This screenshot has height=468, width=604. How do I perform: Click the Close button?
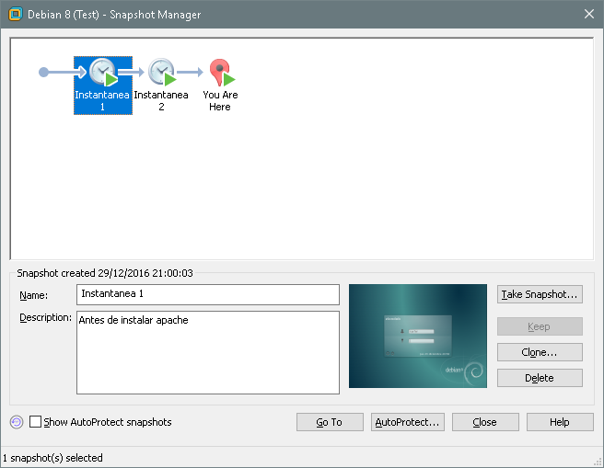[485, 422]
